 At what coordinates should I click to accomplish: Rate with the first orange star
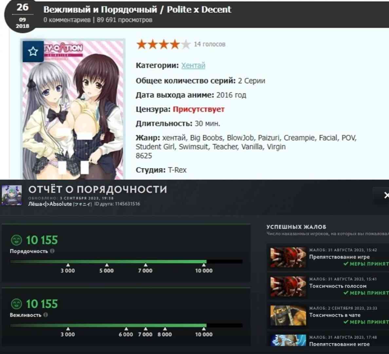pos(141,45)
